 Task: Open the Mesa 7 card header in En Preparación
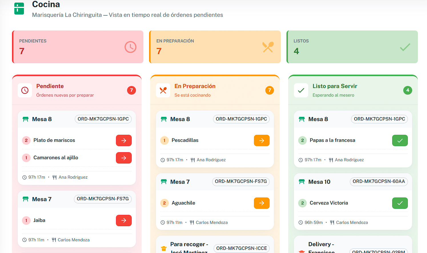pyautogui.click(x=180, y=182)
